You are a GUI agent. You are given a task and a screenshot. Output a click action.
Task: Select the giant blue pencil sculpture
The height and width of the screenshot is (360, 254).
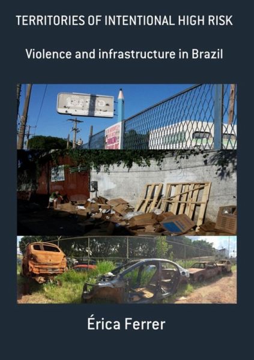tap(121, 104)
